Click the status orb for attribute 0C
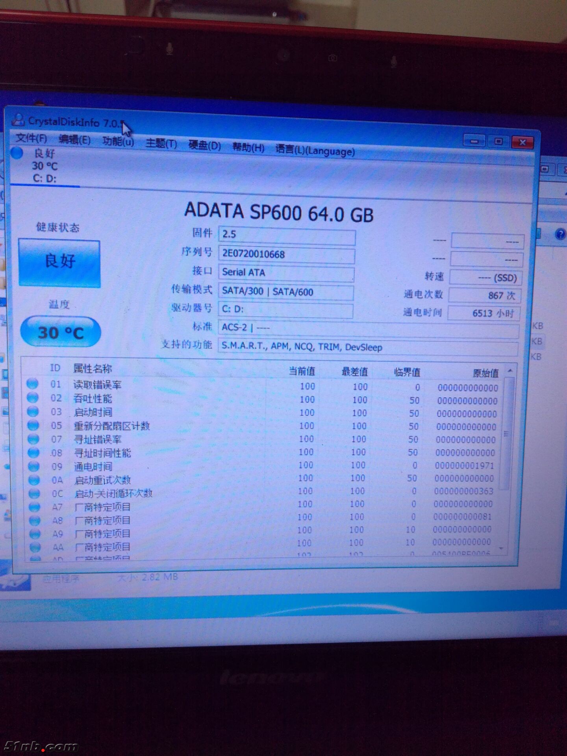 [x=35, y=494]
